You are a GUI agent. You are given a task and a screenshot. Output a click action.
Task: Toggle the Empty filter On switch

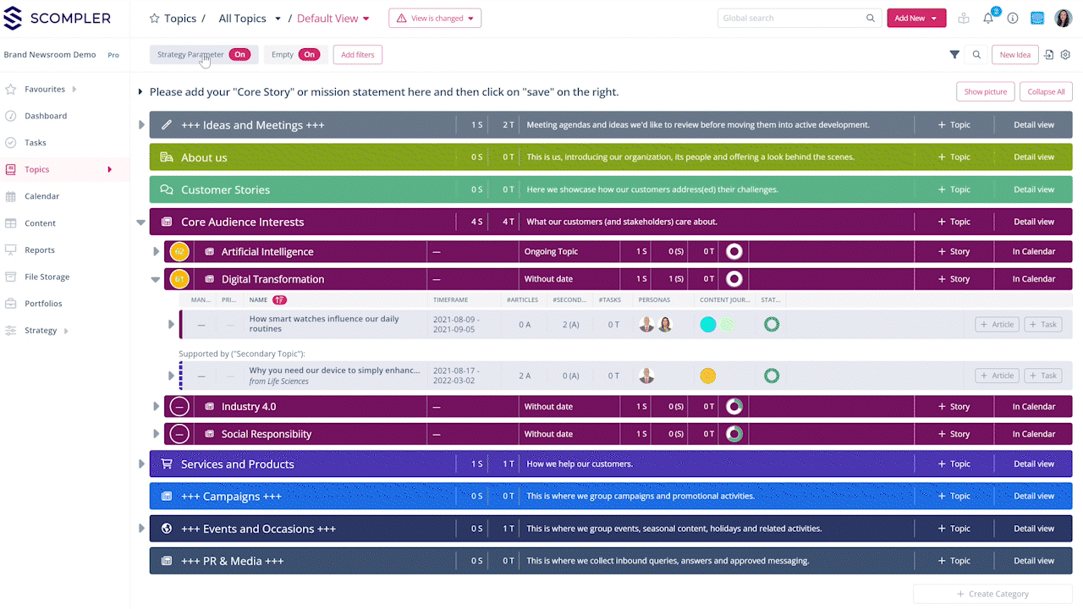pos(309,55)
